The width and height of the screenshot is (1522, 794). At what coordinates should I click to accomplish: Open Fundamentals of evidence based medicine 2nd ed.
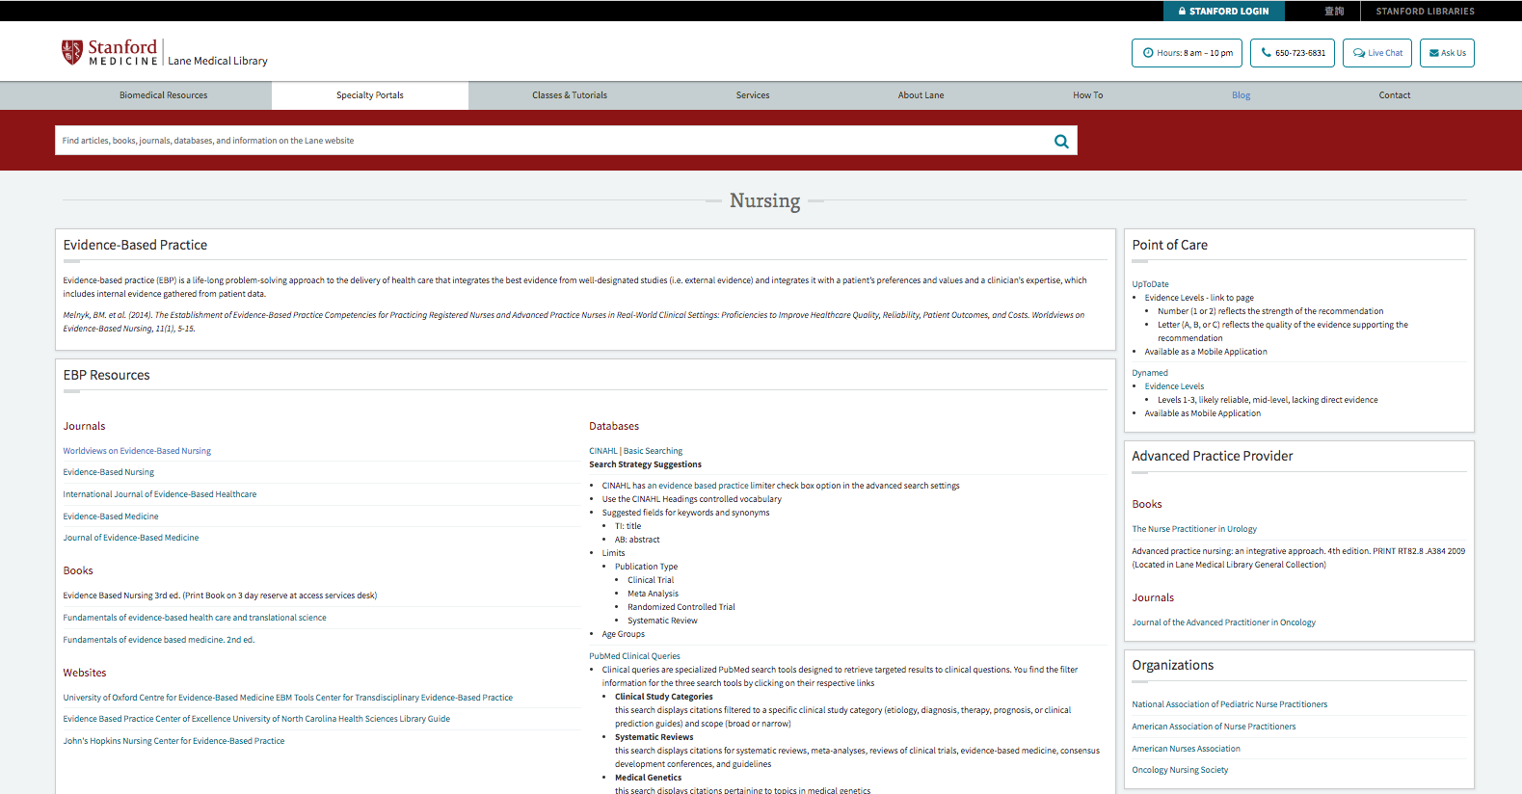click(159, 640)
